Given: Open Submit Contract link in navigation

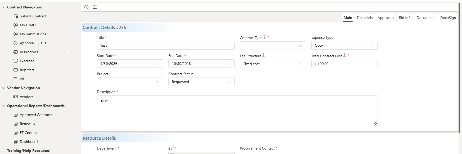Looking at the screenshot, I should [x=33, y=16].
